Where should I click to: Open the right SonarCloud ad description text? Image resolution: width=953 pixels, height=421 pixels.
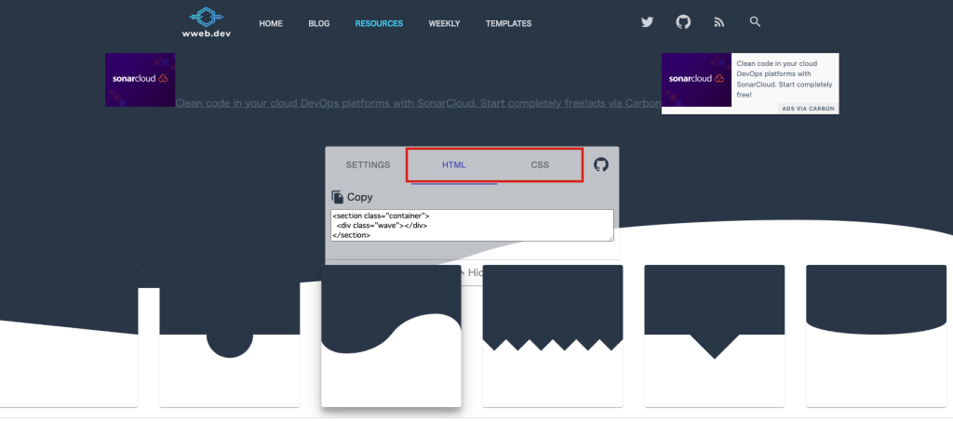(785, 79)
